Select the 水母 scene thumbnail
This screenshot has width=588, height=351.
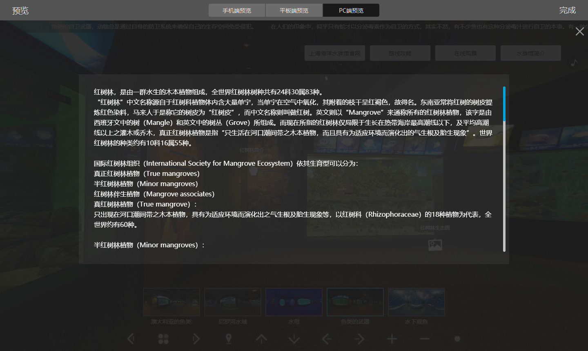pos(294,302)
